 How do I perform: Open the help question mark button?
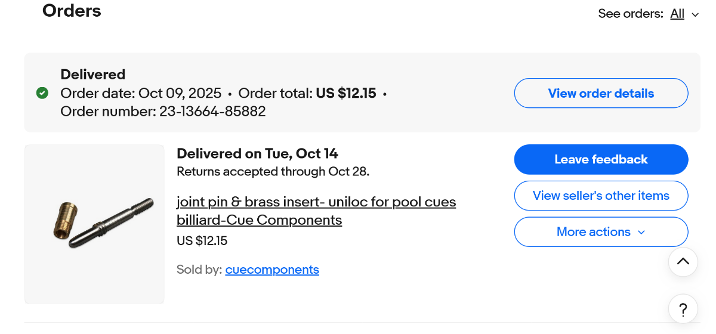683,310
